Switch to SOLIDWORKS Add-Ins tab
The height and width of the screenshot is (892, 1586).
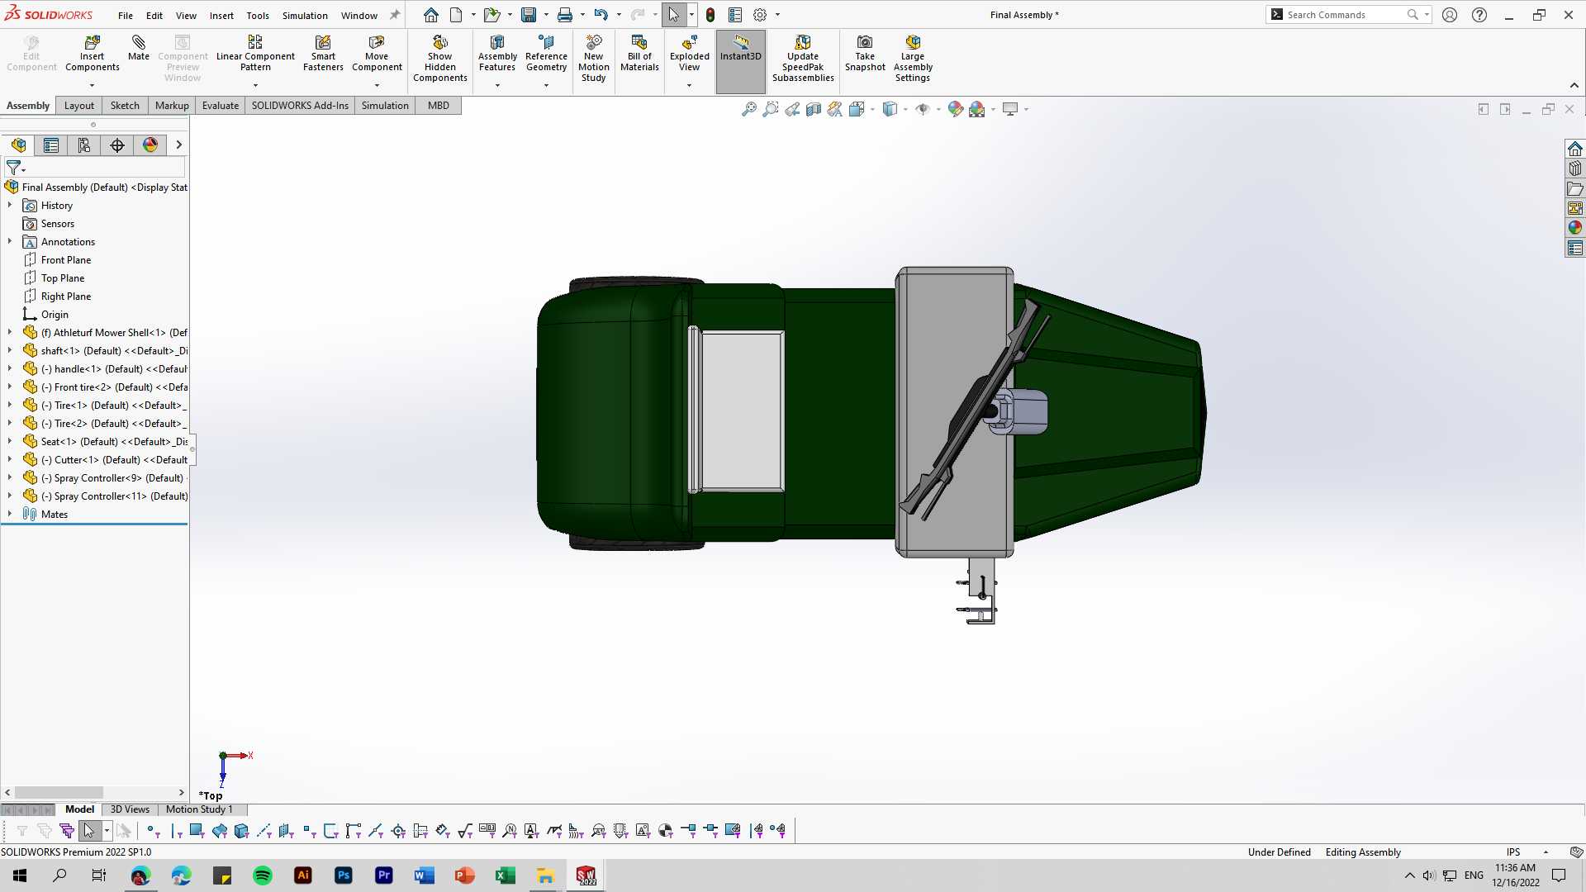click(300, 106)
